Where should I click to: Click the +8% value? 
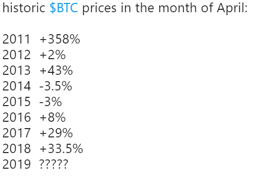(x=53, y=117)
